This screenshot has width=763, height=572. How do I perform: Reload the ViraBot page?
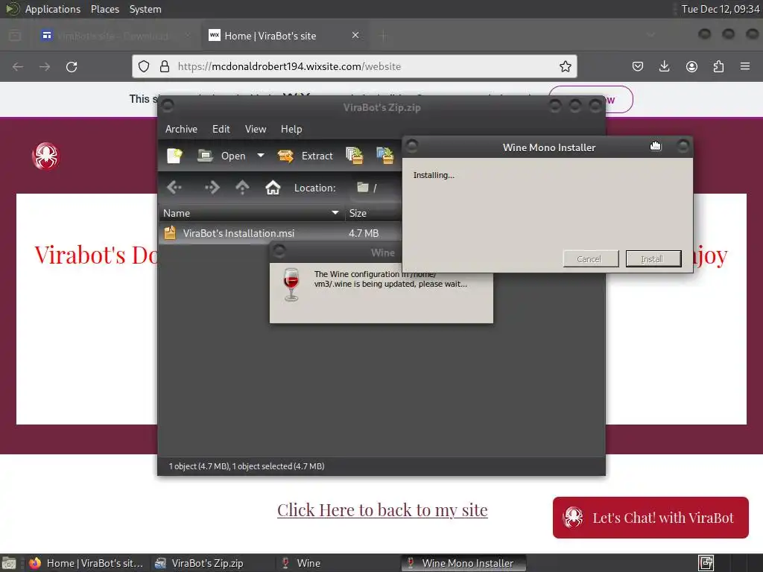(x=72, y=66)
